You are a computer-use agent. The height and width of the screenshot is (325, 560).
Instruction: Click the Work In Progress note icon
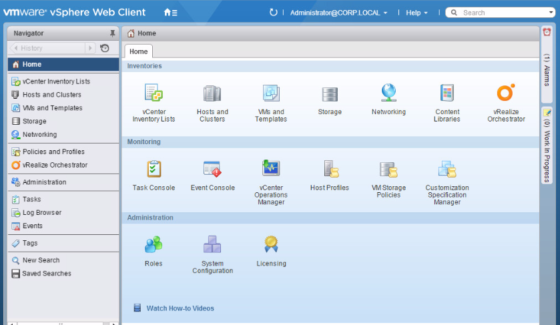547,113
